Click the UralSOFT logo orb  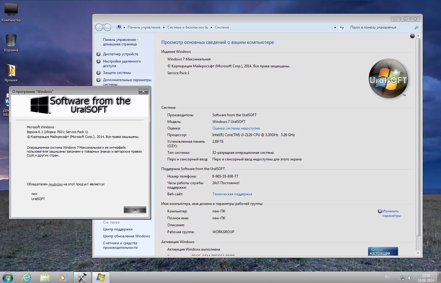(388, 78)
